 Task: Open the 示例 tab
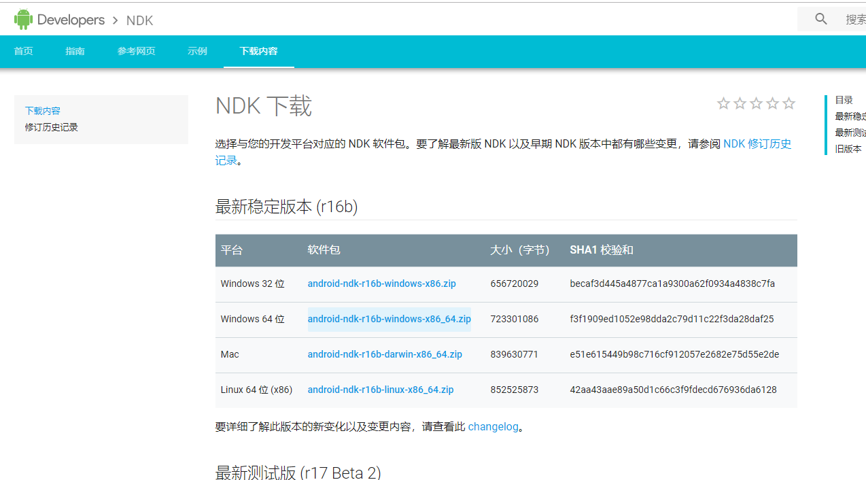point(197,51)
